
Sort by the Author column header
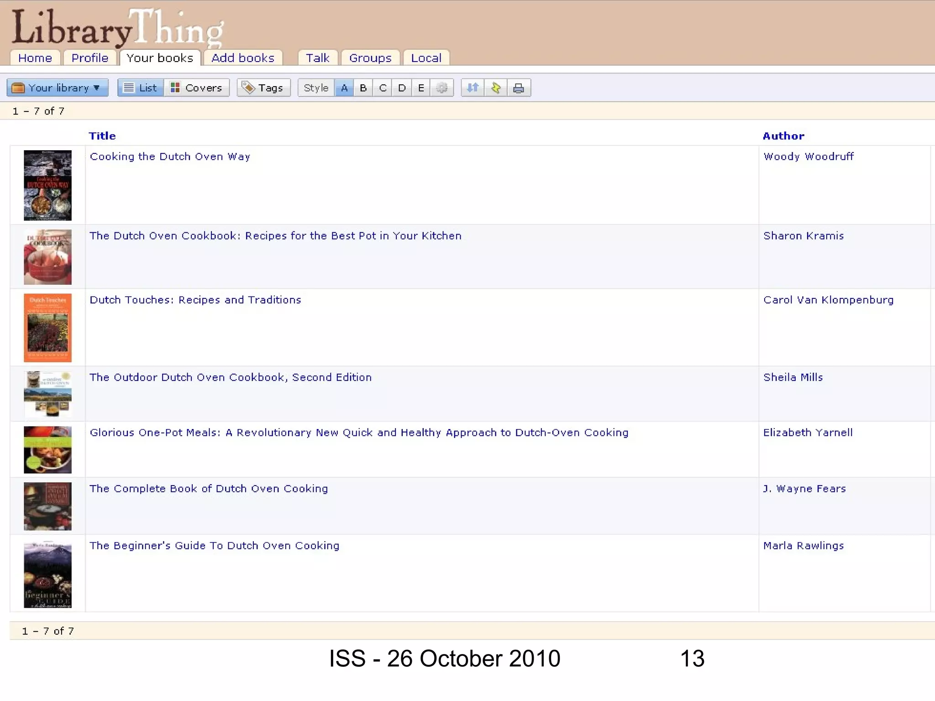coord(783,136)
